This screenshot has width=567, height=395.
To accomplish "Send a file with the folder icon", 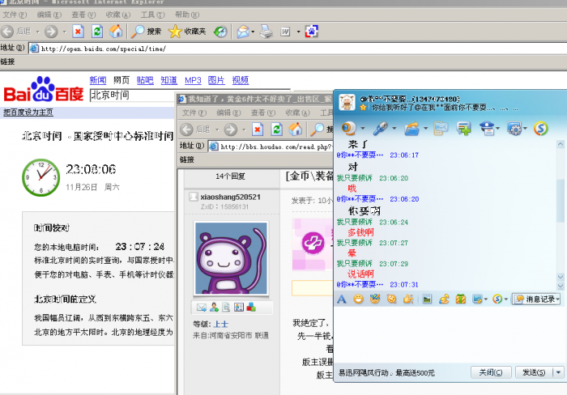I will click(411, 128).
